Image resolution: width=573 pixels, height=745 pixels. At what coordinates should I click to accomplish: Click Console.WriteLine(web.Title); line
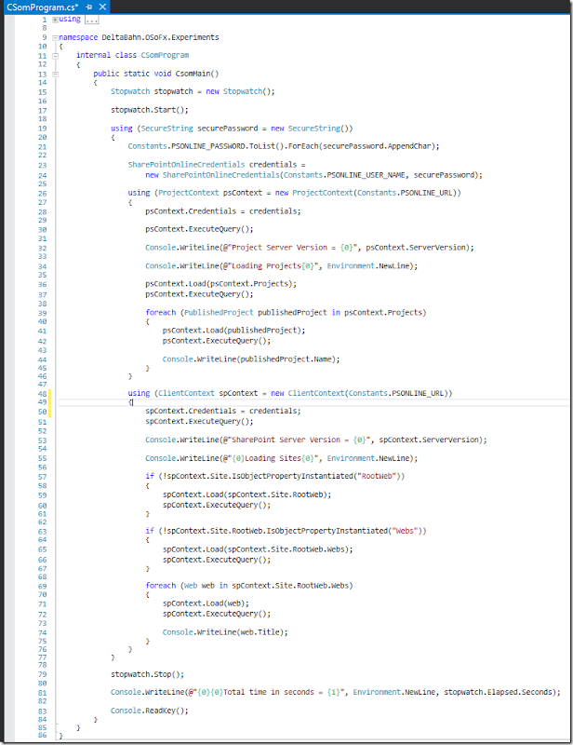tap(225, 632)
